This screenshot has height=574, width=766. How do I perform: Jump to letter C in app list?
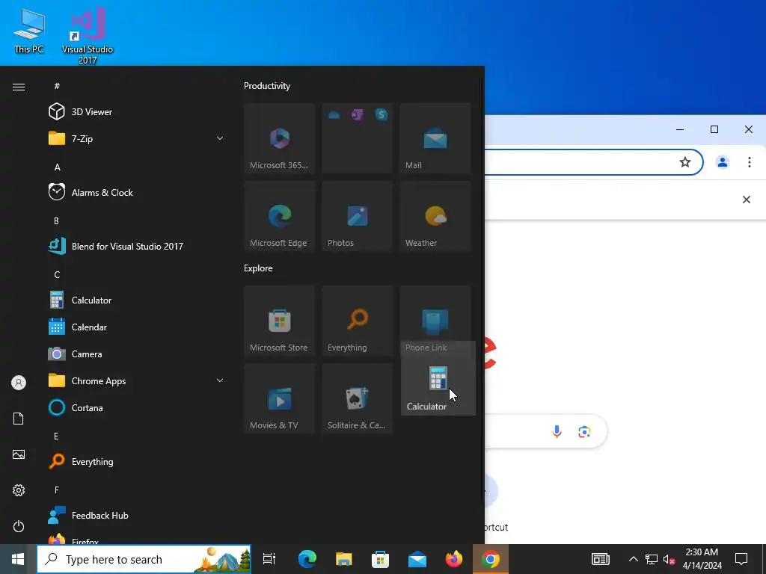57,275
